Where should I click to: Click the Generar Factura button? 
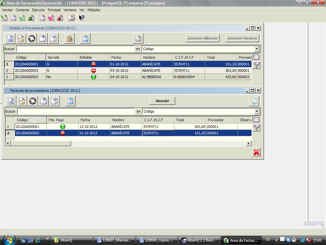(242, 38)
